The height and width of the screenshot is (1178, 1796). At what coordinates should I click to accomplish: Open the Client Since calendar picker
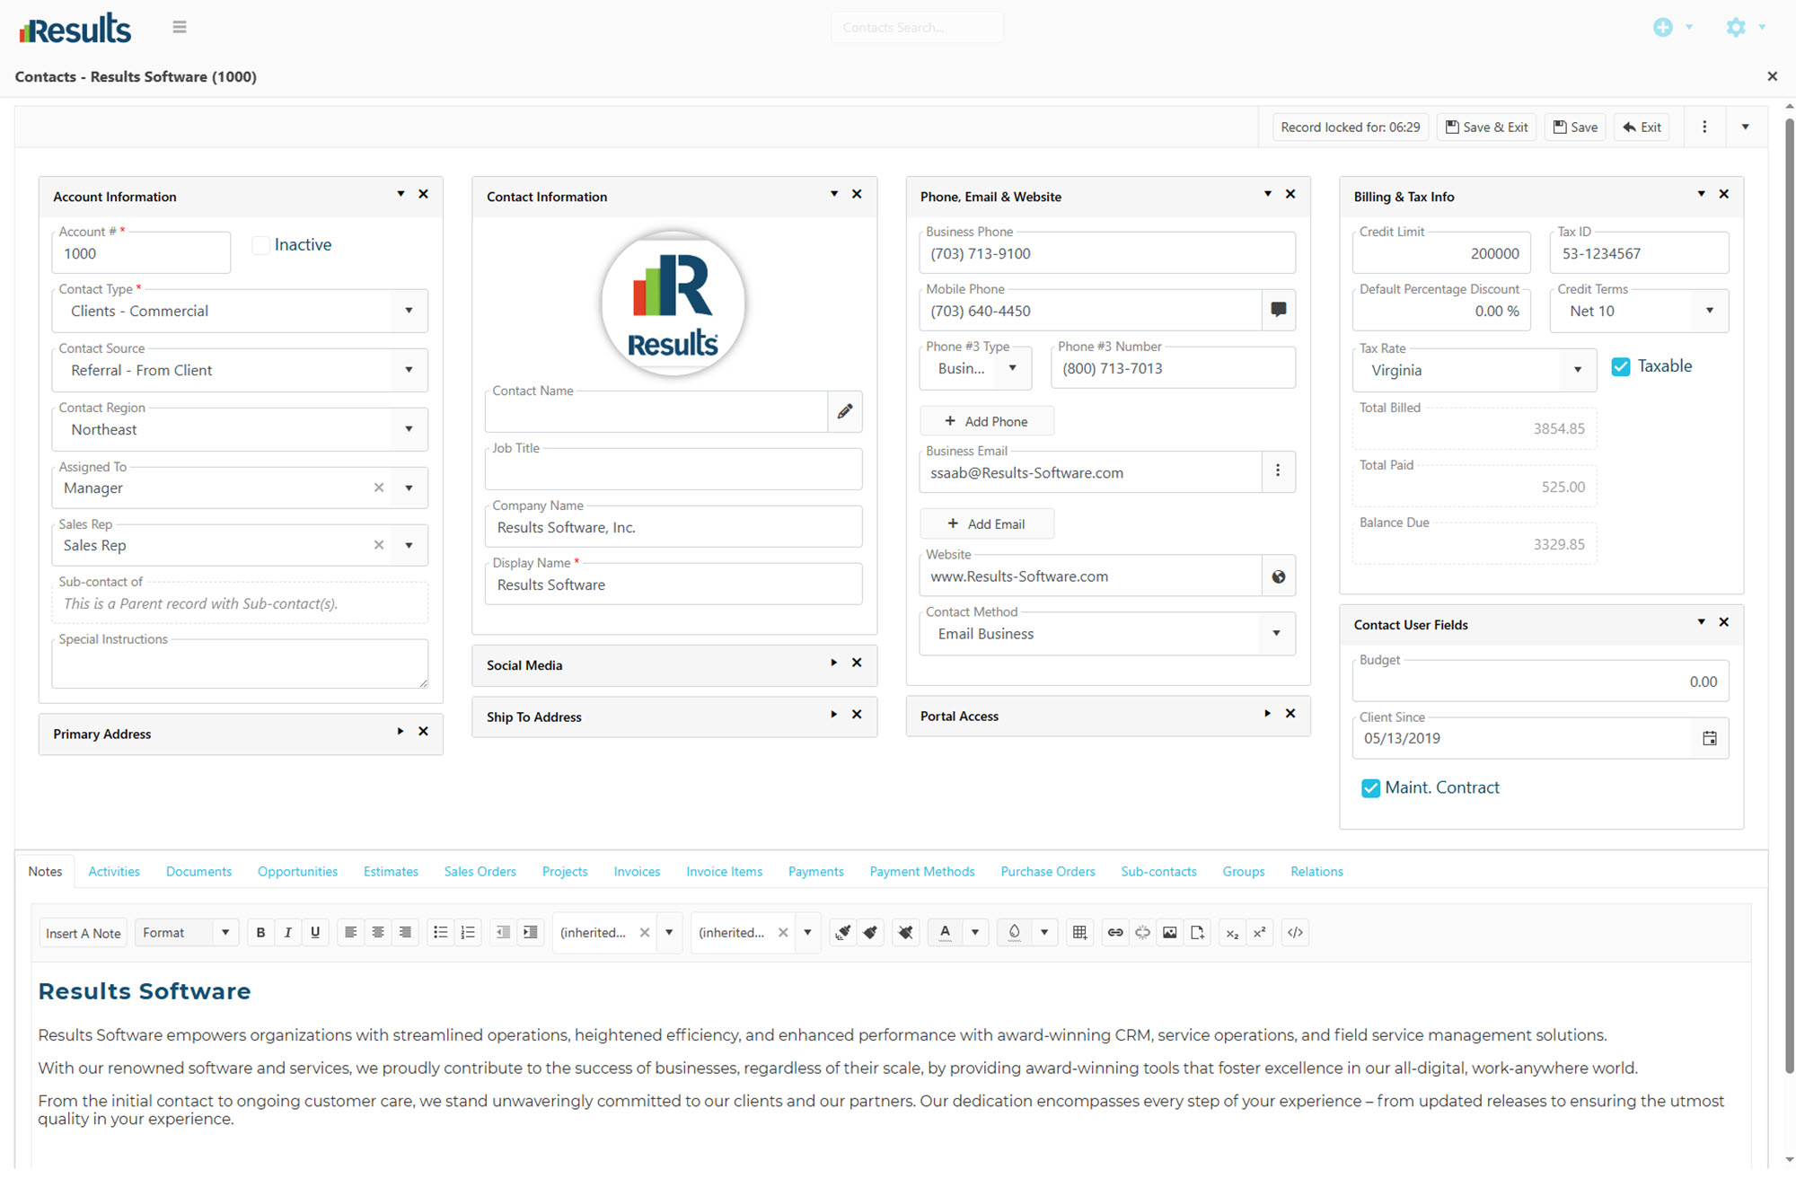(x=1709, y=738)
